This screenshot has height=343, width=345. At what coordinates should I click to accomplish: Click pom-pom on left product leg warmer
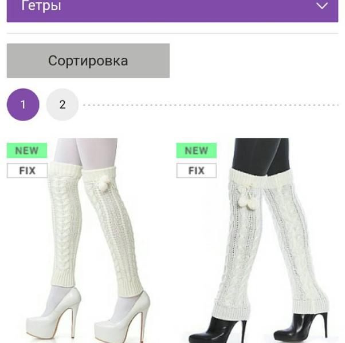tap(104, 184)
